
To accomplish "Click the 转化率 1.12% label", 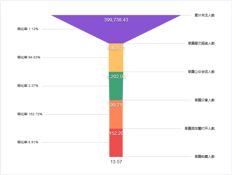I will tap(28, 29).
